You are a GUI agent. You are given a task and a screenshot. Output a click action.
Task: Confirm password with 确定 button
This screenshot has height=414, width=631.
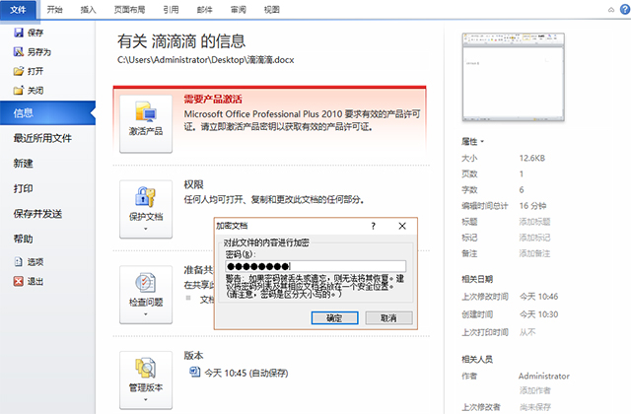pos(334,317)
